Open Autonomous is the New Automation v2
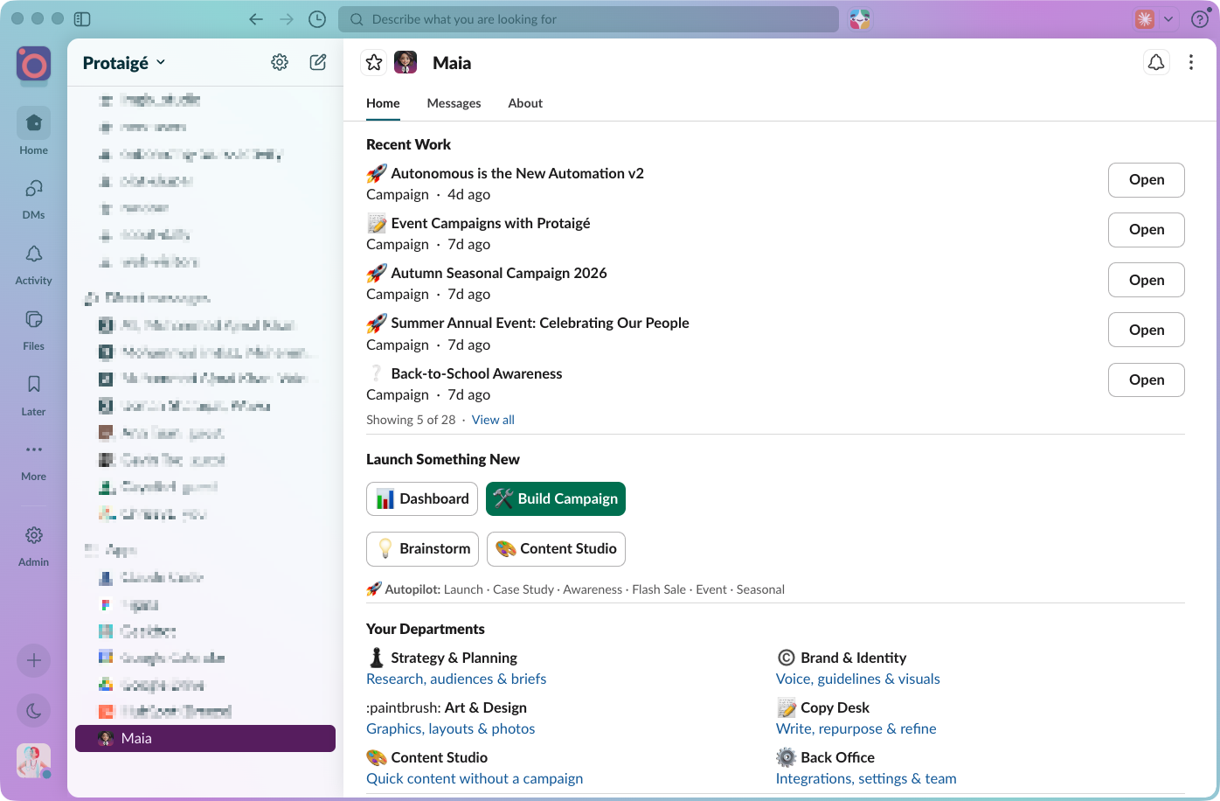 coord(1147,180)
